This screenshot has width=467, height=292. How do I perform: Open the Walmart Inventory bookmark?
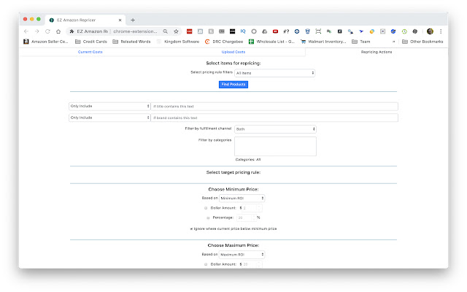click(323, 42)
